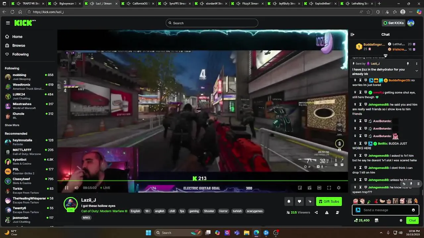
Task: Click the Kick search field
Action: click(x=212, y=23)
